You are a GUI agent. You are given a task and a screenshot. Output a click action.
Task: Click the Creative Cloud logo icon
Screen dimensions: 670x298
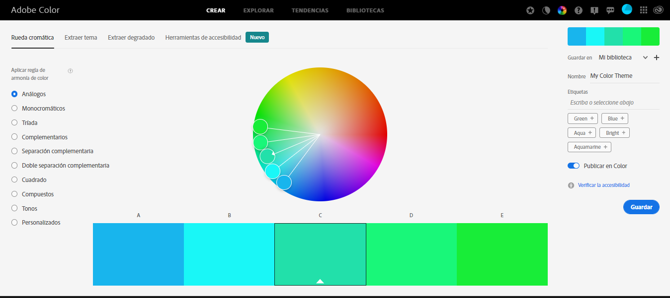pyautogui.click(x=659, y=10)
